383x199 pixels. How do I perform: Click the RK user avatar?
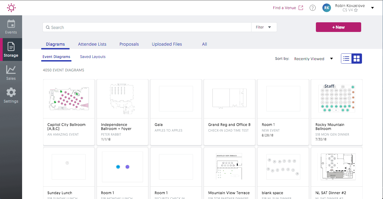pyautogui.click(x=326, y=8)
